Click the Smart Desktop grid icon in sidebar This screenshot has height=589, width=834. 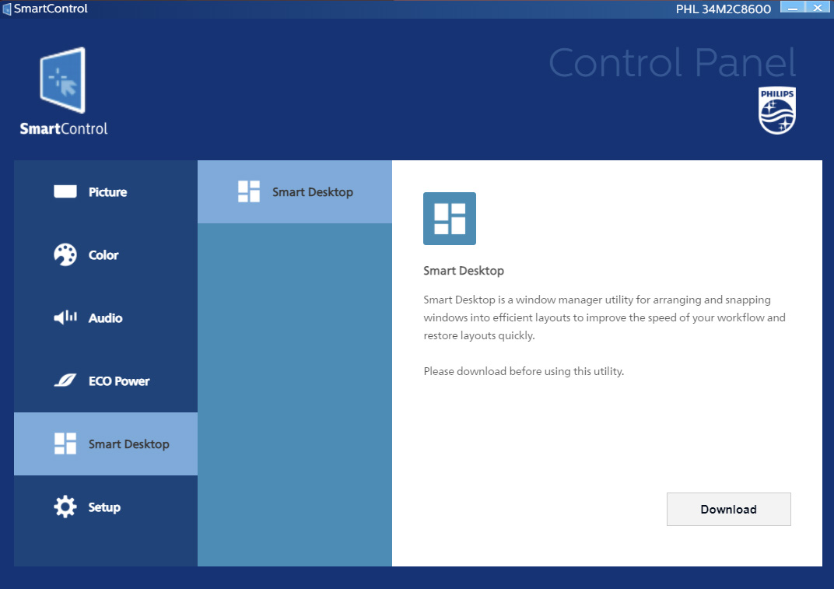click(x=65, y=444)
